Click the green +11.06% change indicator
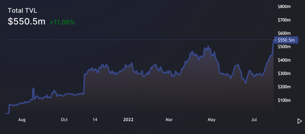This screenshot has width=305, height=134. point(62,22)
